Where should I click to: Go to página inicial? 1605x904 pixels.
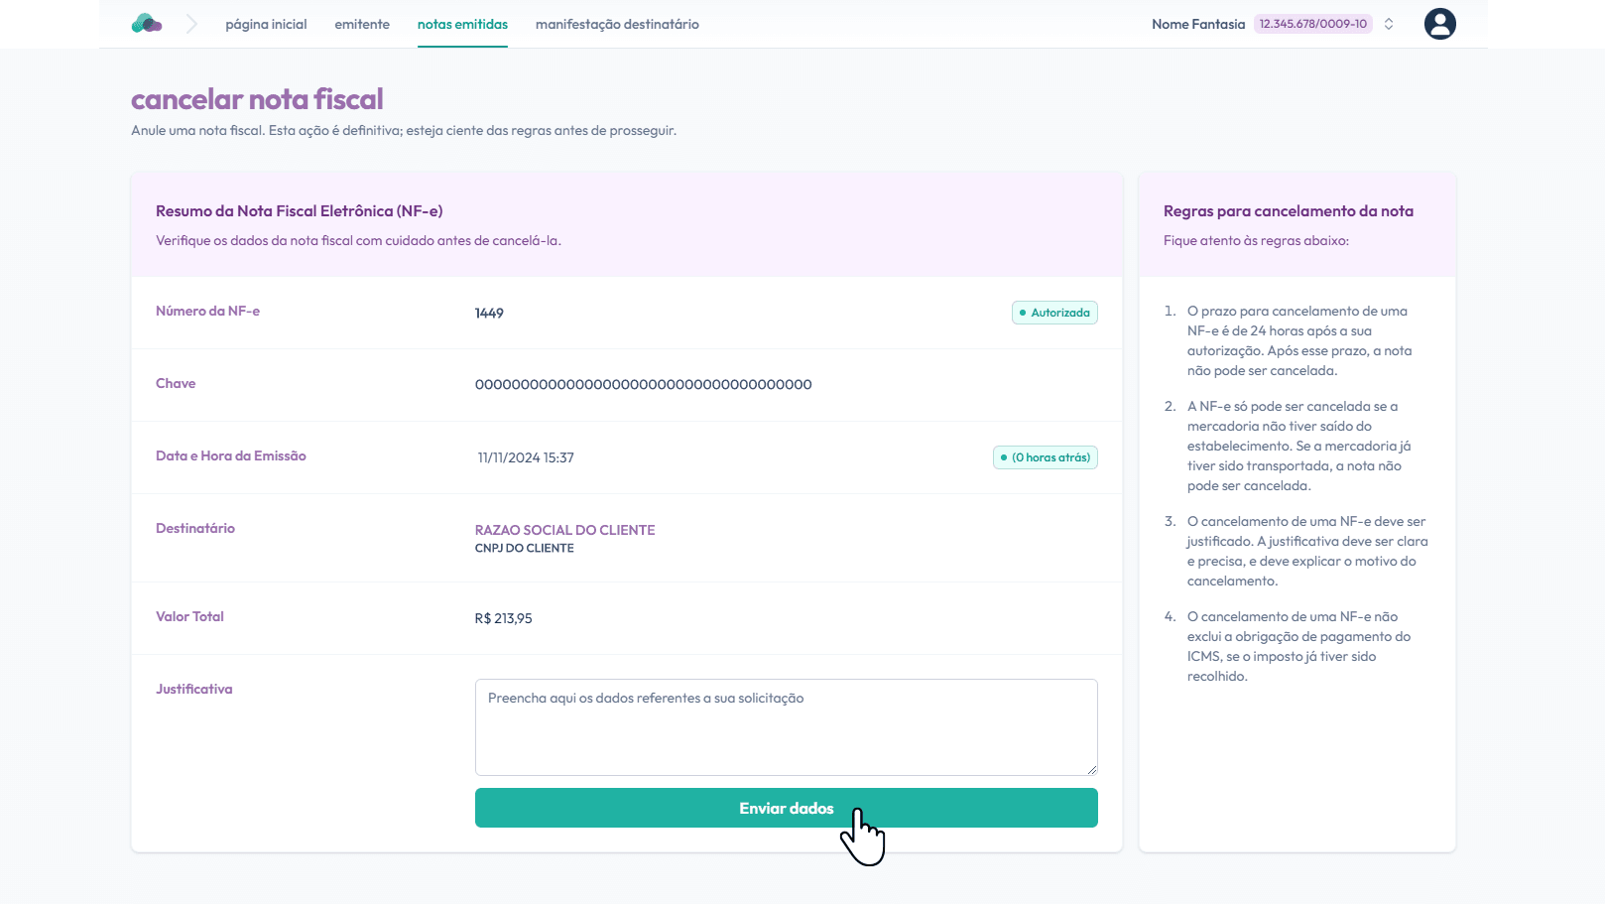pyautogui.click(x=266, y=24)
